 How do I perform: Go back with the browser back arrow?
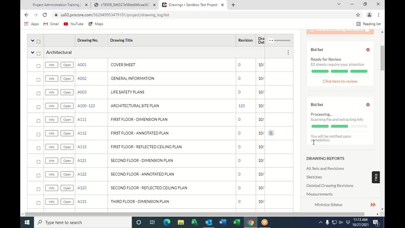[27, 15]
